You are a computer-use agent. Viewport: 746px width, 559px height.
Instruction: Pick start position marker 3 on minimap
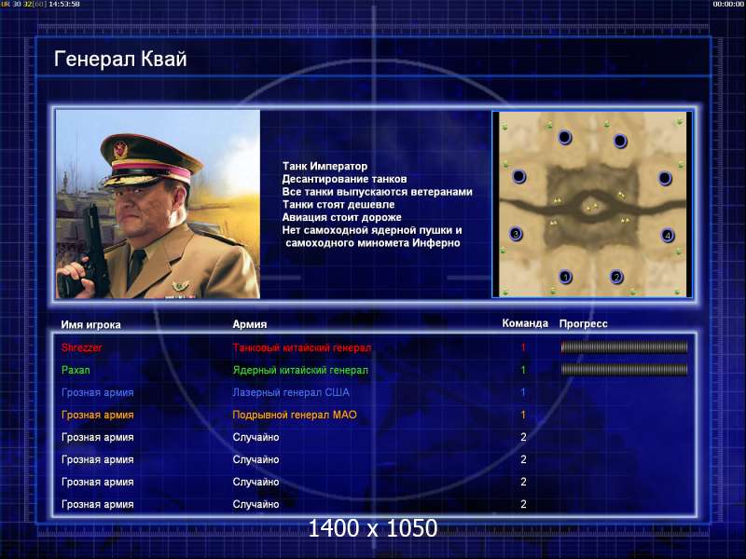point(516,234)
